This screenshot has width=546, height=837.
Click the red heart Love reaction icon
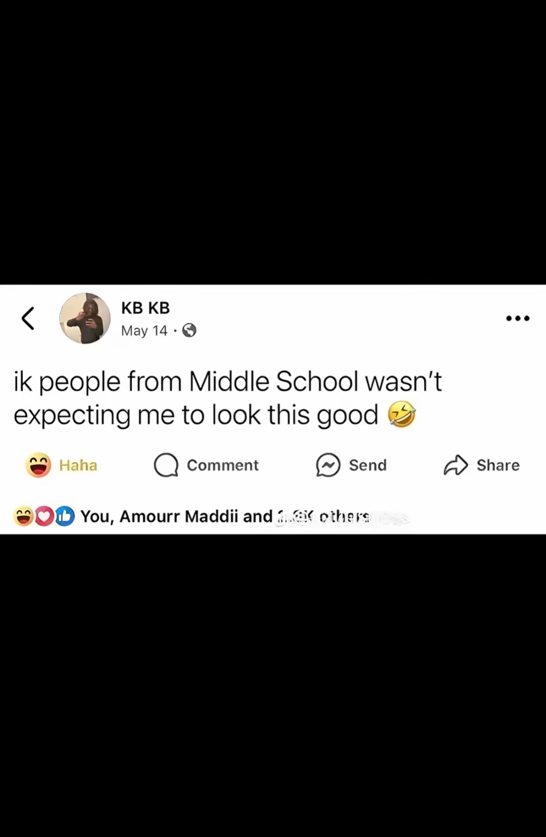44,517
